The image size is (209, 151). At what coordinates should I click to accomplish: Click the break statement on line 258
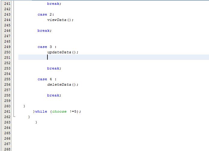tap(54, 95)
